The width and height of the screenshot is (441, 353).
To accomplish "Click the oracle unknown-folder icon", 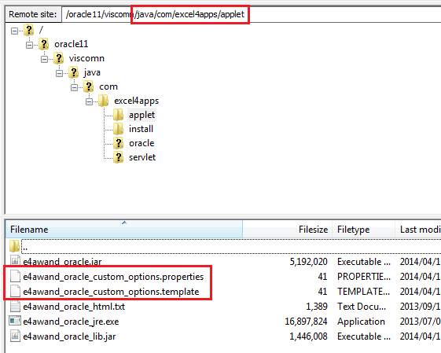I will pyautogui.click(x=118, y=143).
